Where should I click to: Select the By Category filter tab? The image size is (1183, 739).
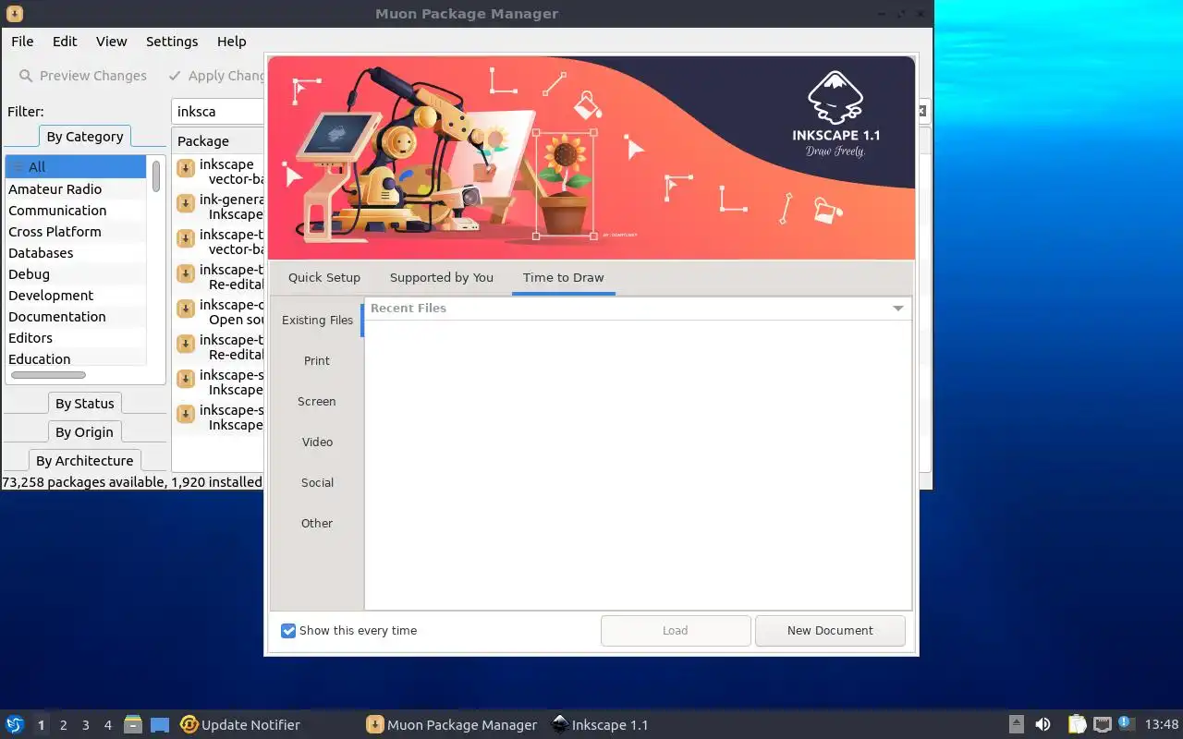85,136
